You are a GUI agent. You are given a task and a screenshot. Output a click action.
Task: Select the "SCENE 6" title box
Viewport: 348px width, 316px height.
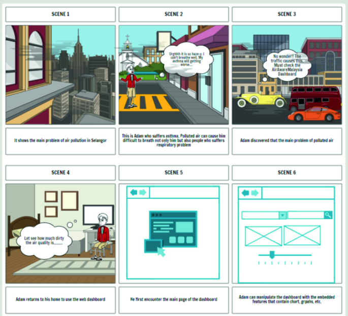pyautogui.click(x=287, y=173)
